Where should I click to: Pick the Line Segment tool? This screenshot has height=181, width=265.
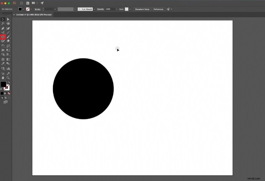point(8,33)
